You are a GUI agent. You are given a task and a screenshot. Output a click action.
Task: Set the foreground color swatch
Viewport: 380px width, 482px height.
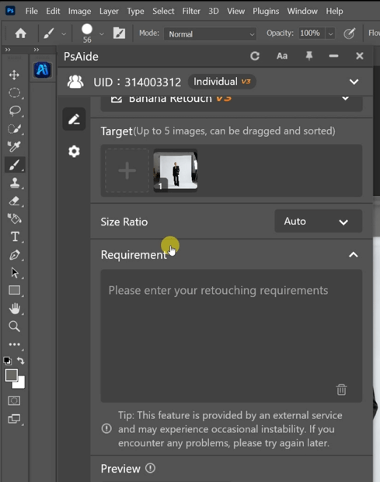pyautogui.click(x=12, y=375)
